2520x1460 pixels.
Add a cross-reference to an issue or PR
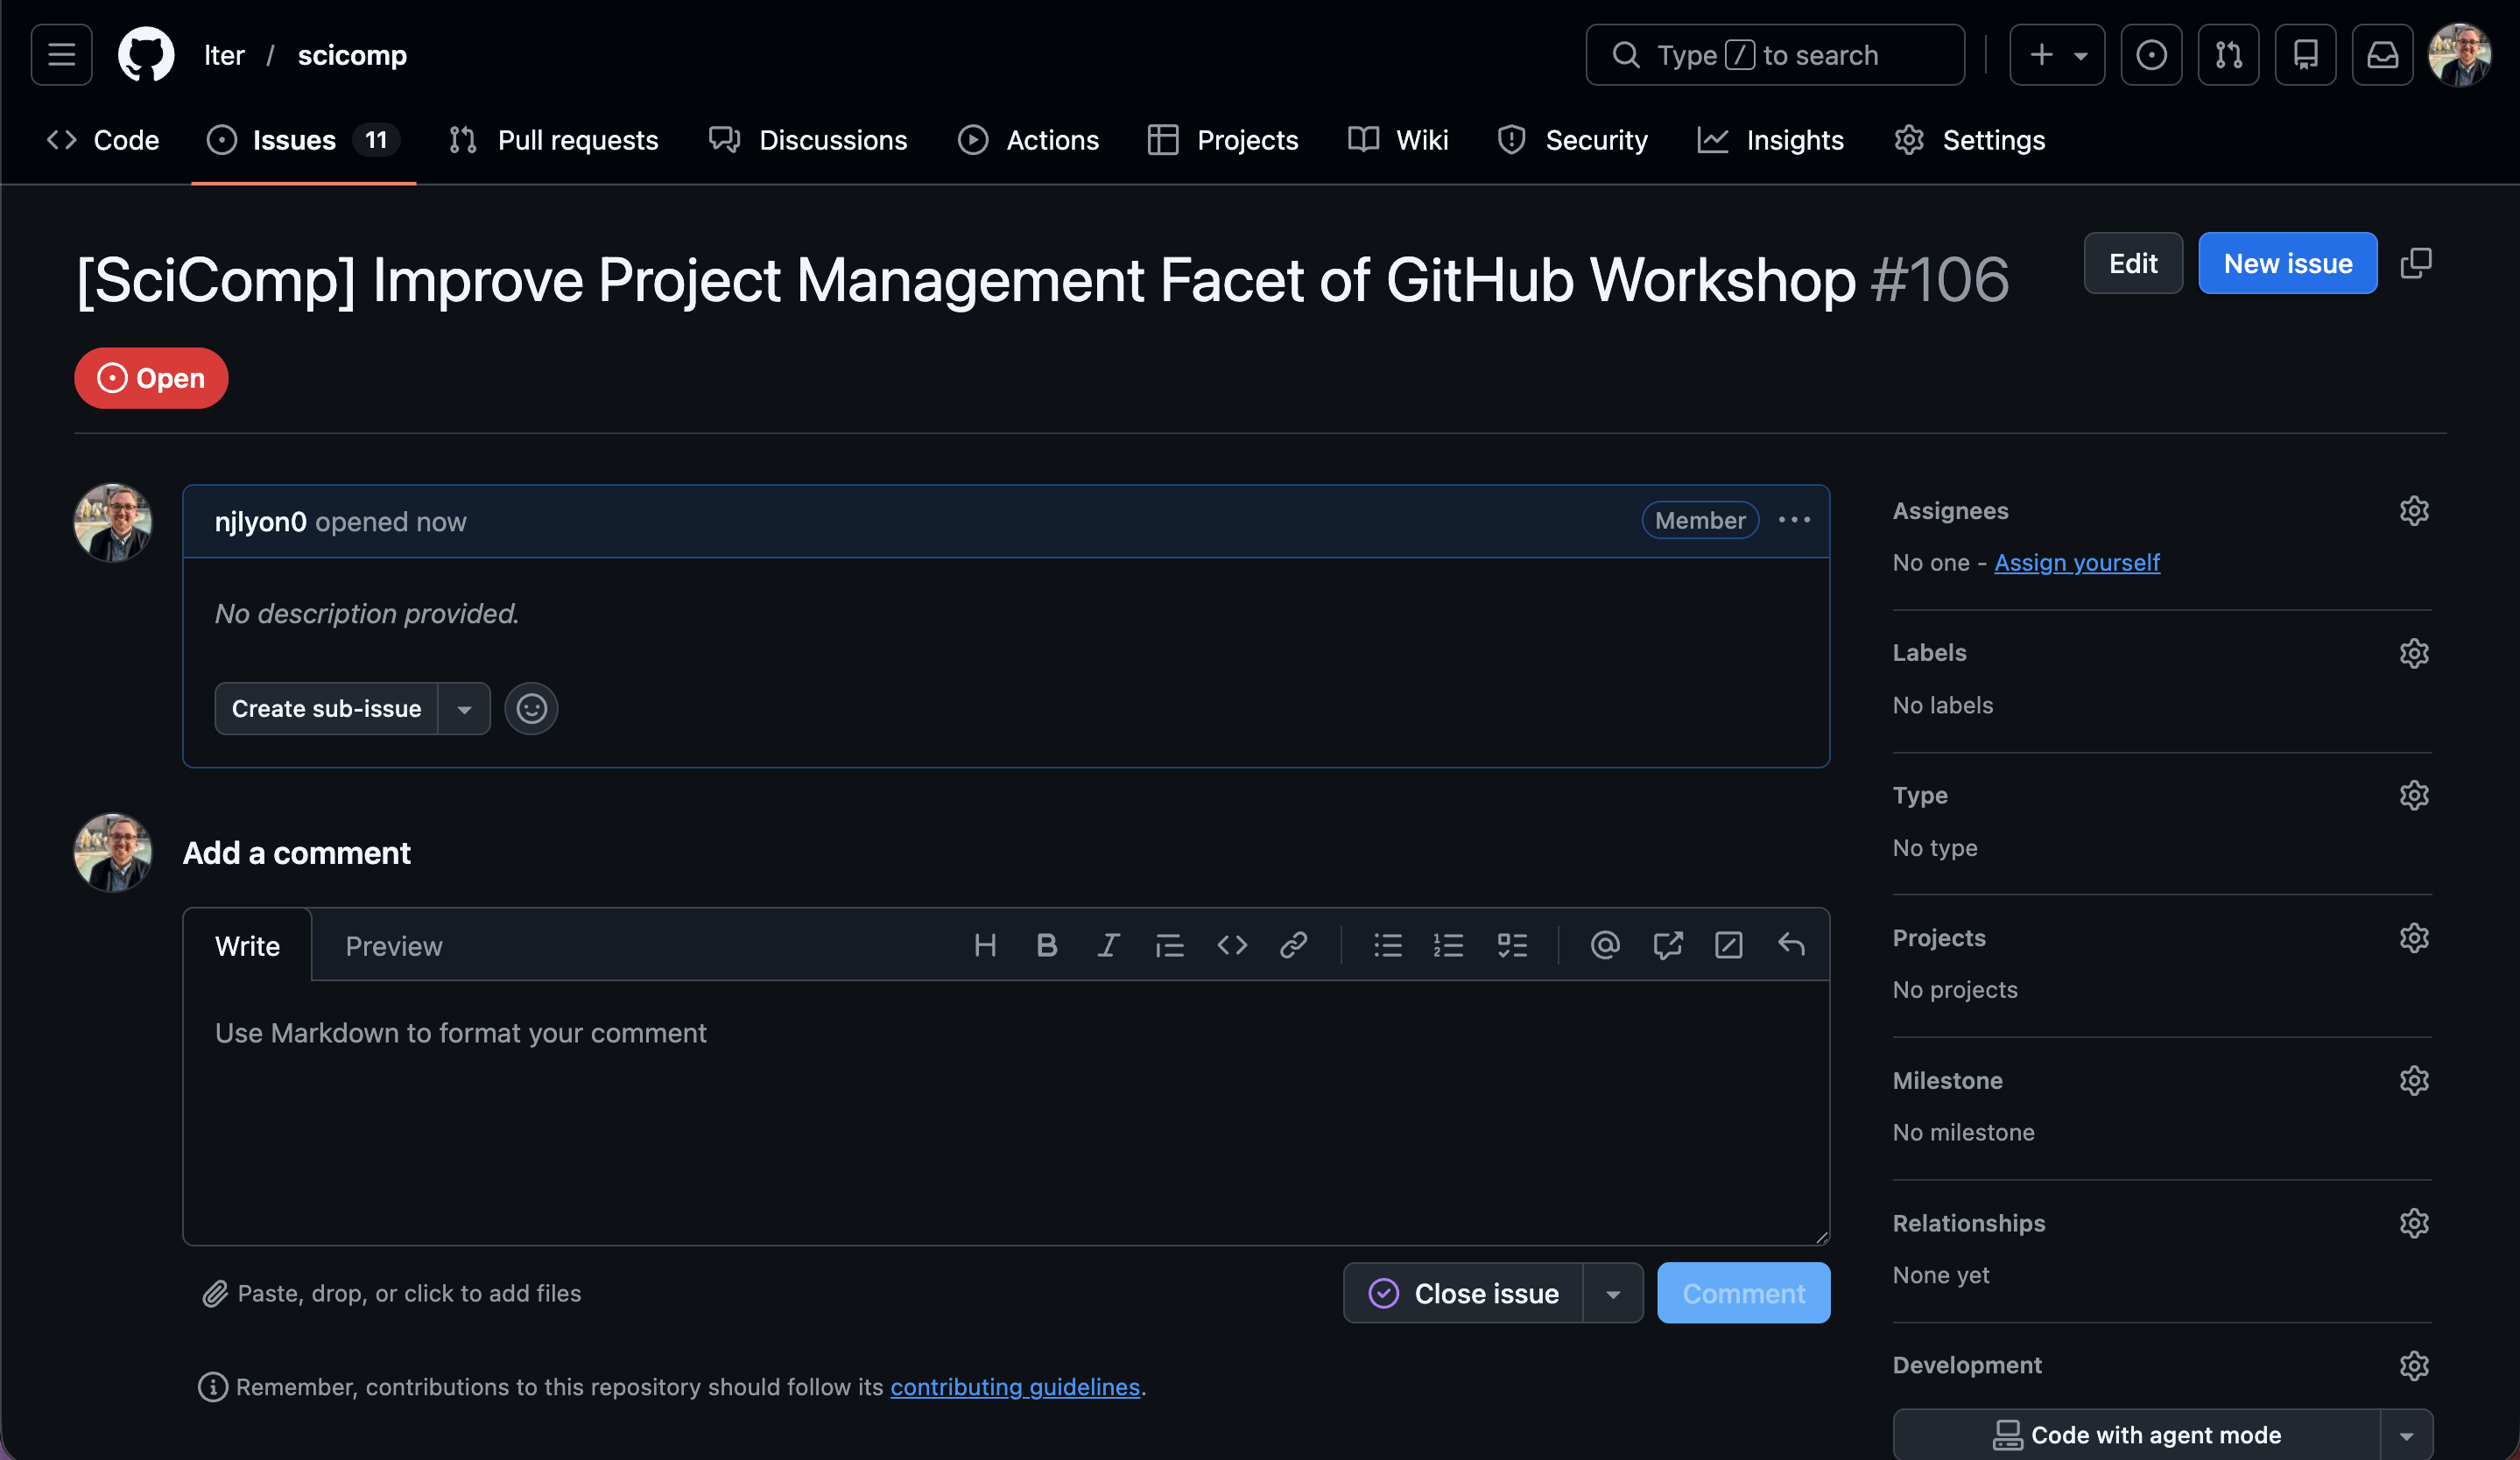point(1667,945)
